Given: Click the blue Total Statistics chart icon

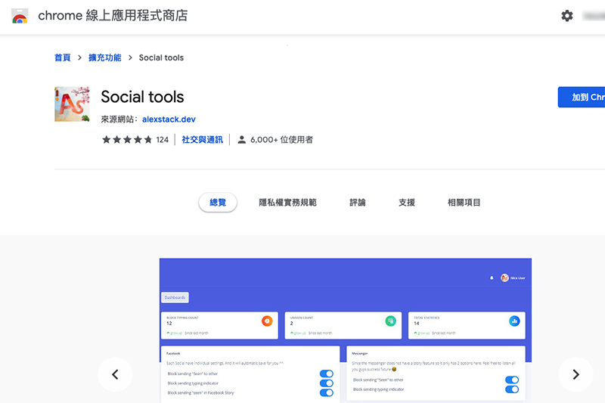Looking at the screenshot, I should 514,321.
